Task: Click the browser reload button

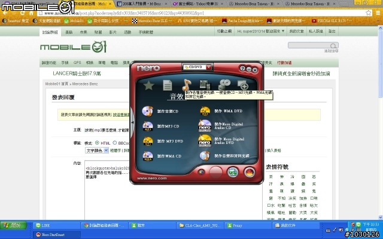Action: click(23, 13)
